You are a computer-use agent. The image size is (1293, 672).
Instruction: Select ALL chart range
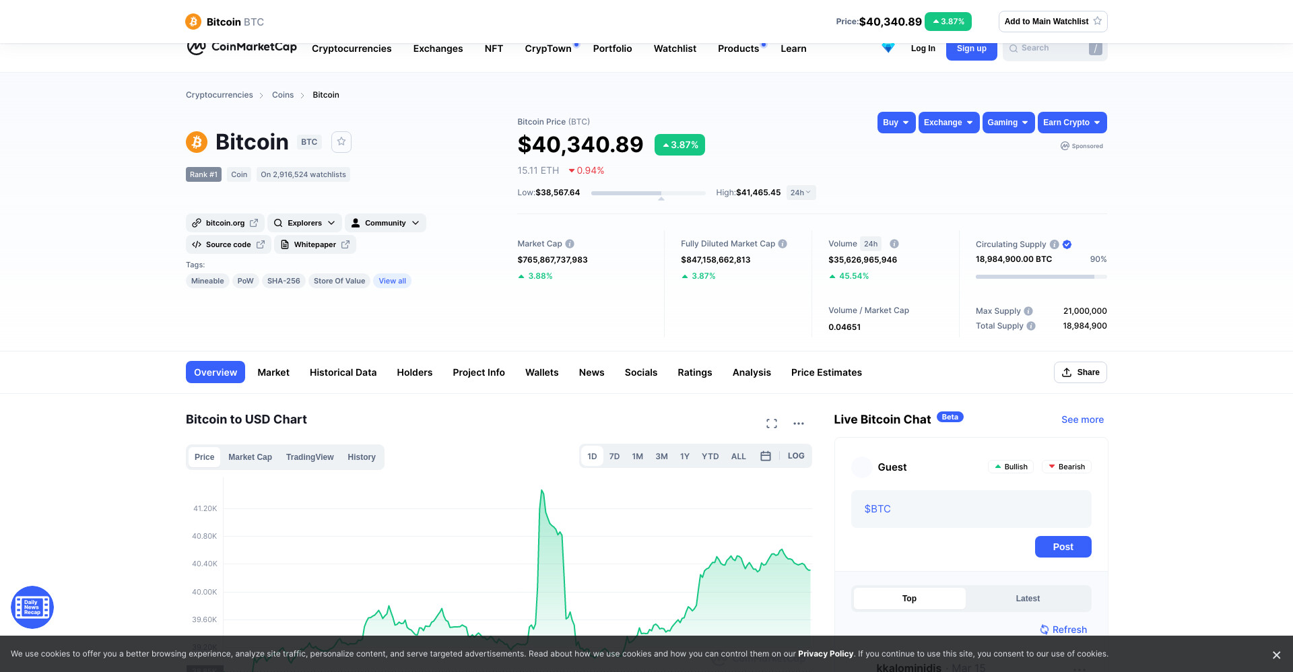click(739, 456)
